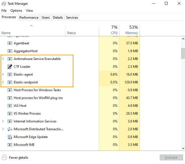Click the Elastic-agent process icon
This screenshot has height=164, width=185.
(10, 74)
